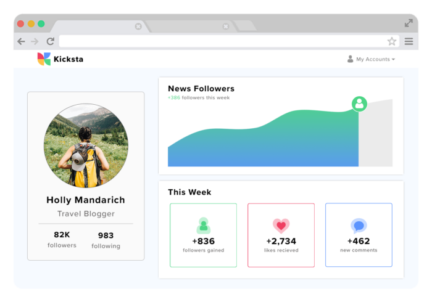Click the browser back arrow
Screen dimensions: 432x302
click(x=21, y=41)
